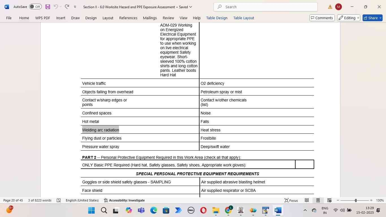
Task: Click the zoom slider handle
Action: pos(355,200)
